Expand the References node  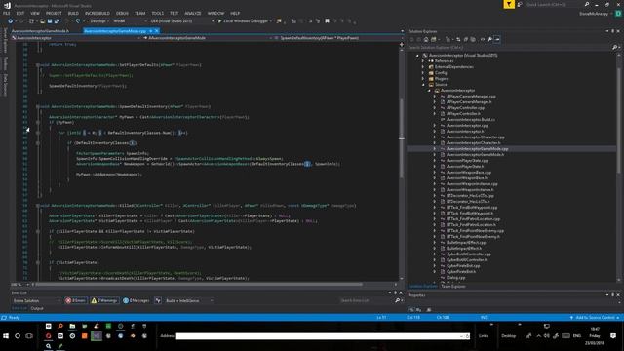[423, 60]
